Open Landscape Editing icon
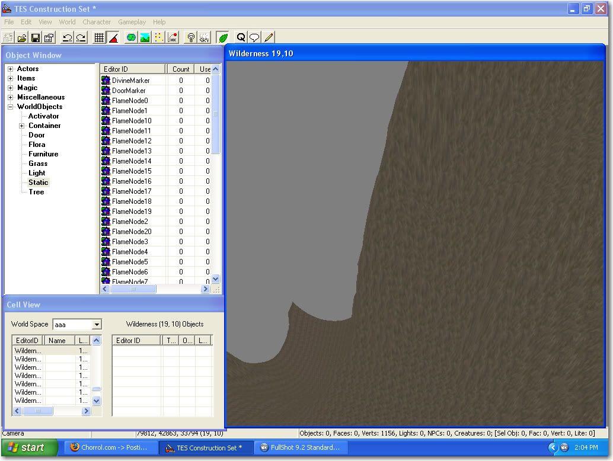The width and height of the screenshot is (613, 461). 145,37
